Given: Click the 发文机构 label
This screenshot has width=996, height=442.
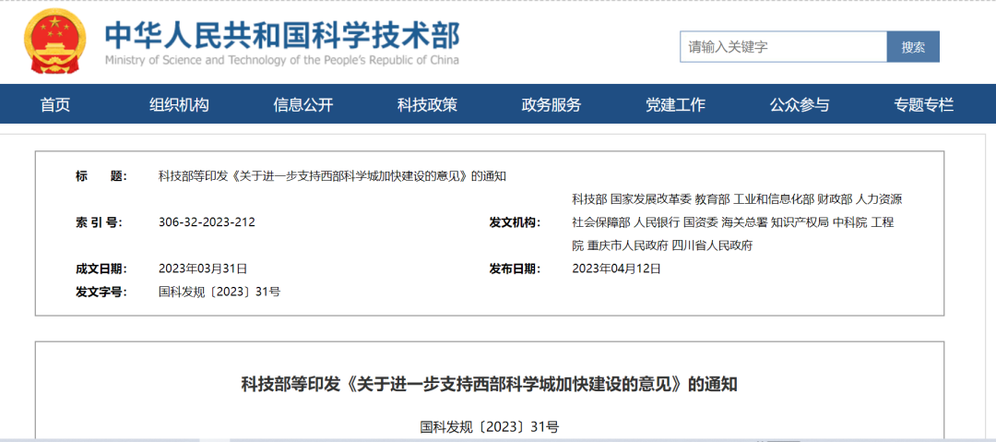Looking at the screenshot, I should point(515,222).
